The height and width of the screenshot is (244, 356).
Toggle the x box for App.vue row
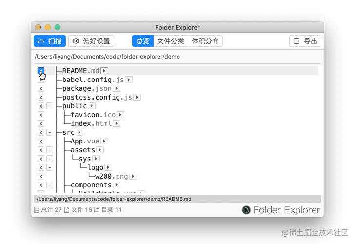[41, 142]
